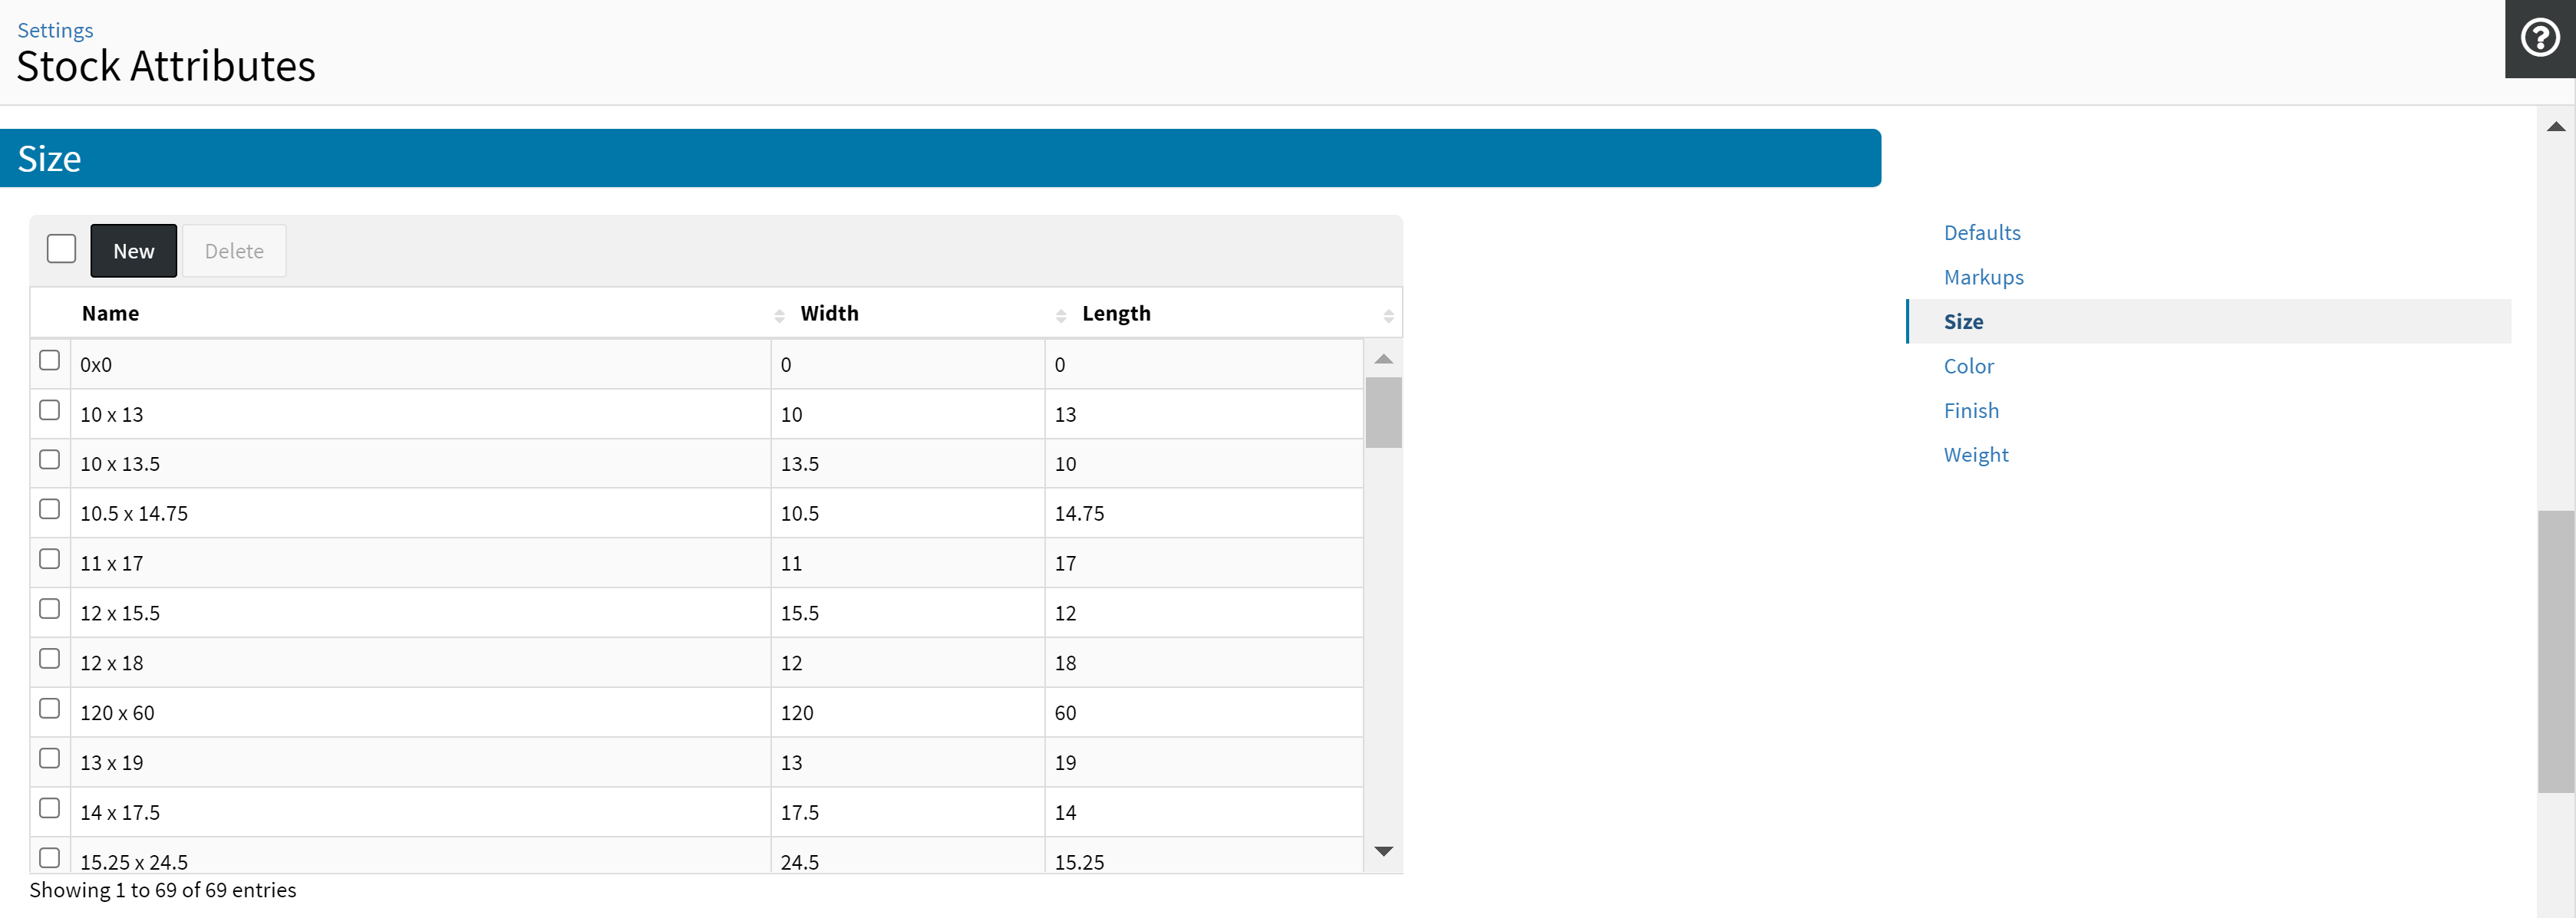Sort table by Name column arrows
Viewport: 2576px width, 918px height.
coord(779,316)
